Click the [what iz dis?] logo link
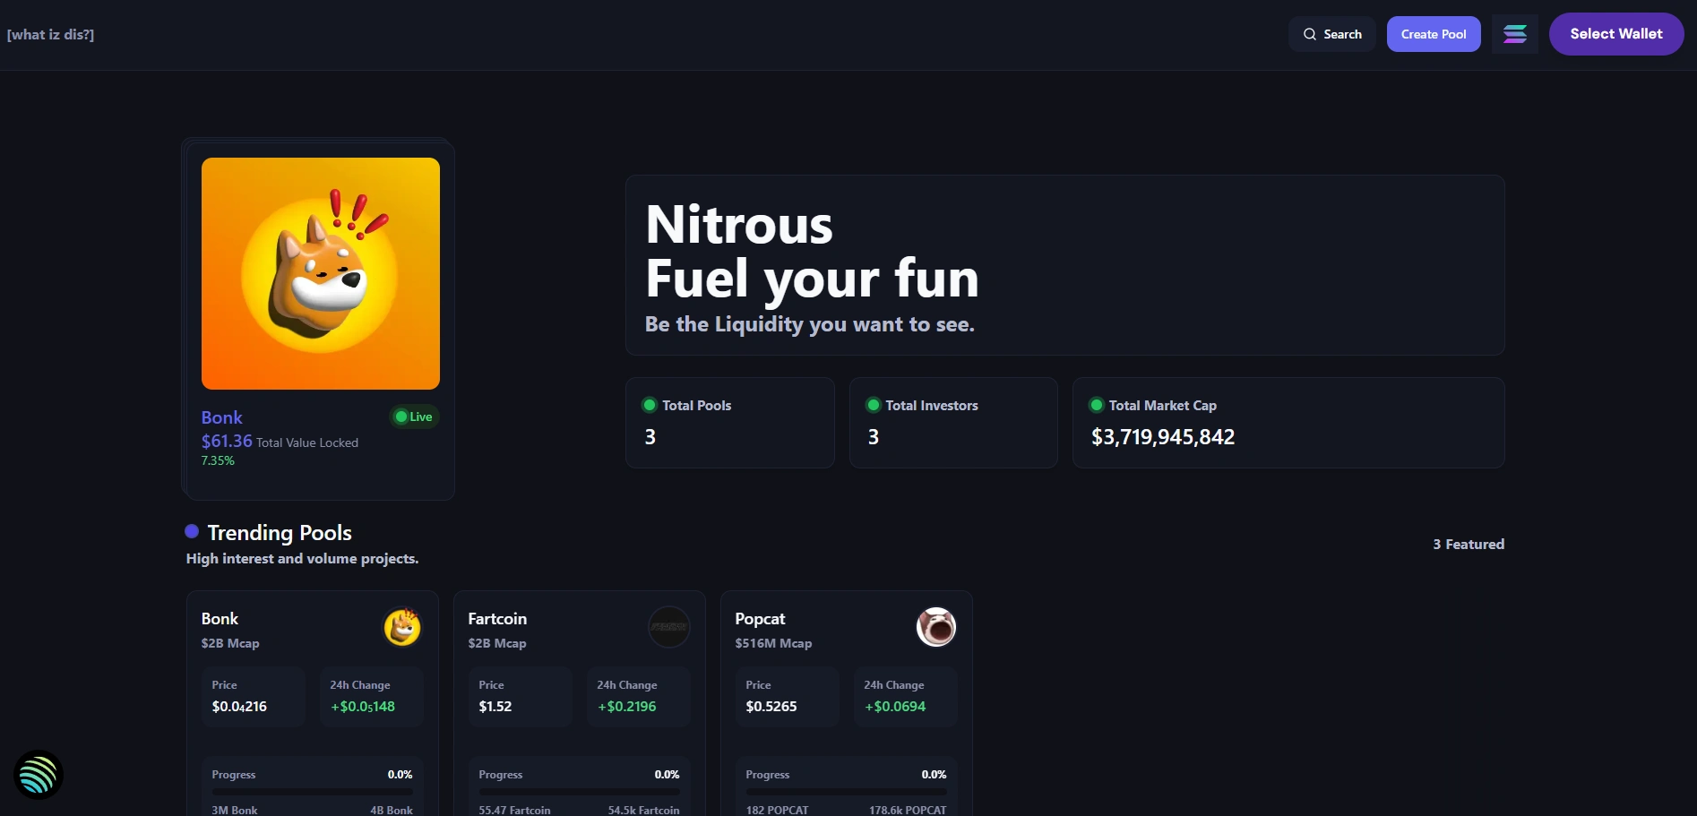1697x816 pixels. coord(50,34)
